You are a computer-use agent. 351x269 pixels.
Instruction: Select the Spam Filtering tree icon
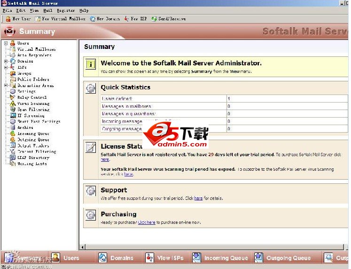click(13, 110)
